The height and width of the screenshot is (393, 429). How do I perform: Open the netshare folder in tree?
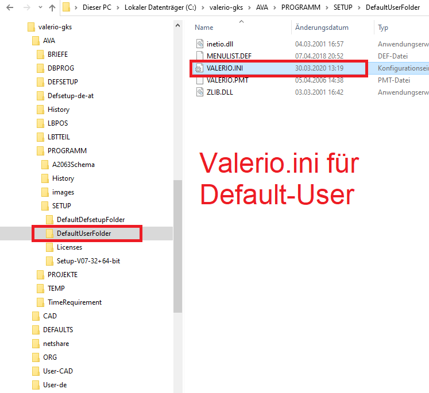coord(56,344)
